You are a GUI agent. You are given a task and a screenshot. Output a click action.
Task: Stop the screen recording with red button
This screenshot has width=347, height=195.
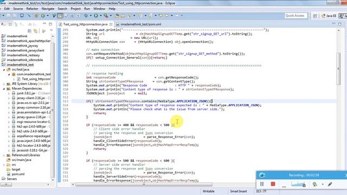(273, 184)
